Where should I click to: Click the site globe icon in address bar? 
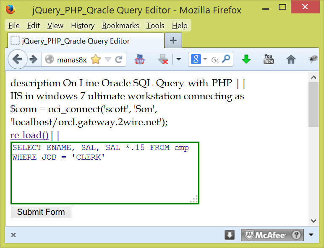coord(50,59)
